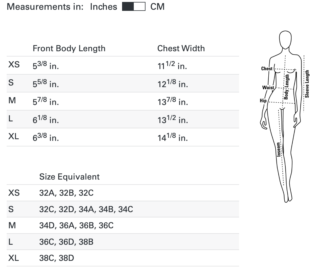Click the Front Body Length column header
Screen dimensions: 323x277
pyautogui.click(x=69, y=48)
